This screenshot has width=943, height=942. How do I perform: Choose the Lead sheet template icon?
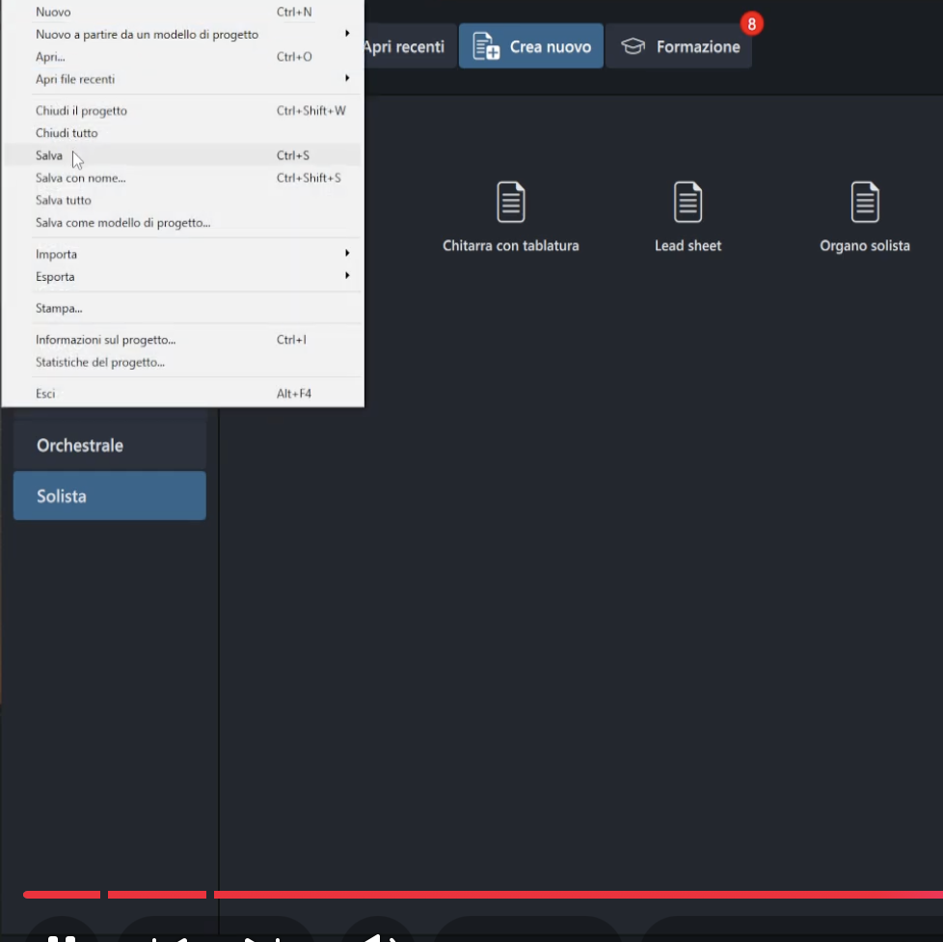click(x=687, y=202)
